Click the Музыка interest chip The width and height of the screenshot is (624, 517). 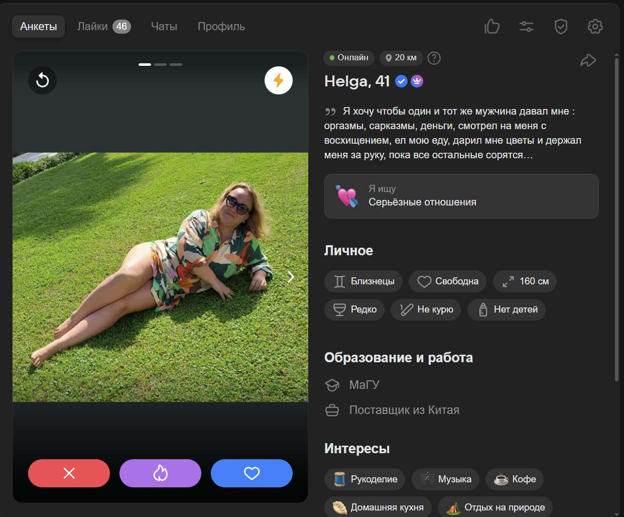point(445,479)
